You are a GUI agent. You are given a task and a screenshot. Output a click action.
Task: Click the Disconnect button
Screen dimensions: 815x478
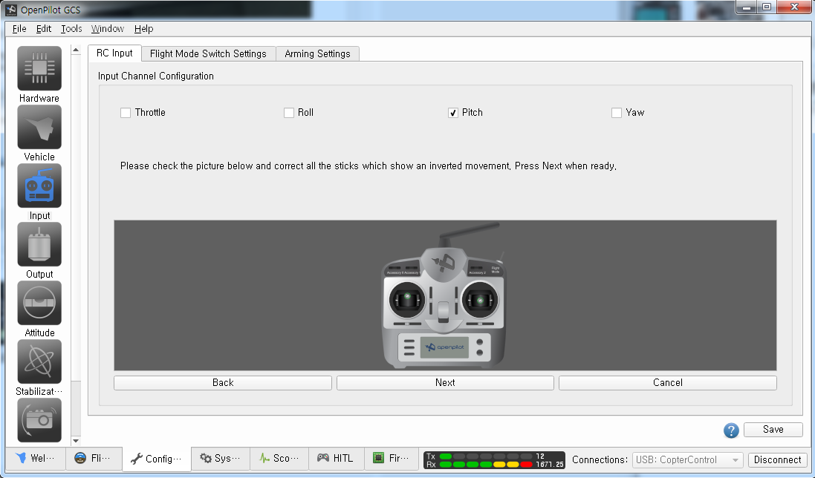(778, 460)
